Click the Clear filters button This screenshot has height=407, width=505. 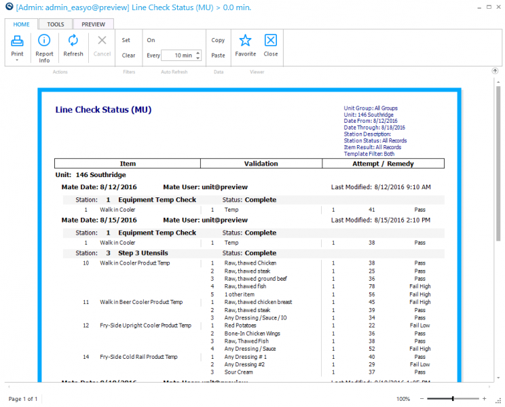coord(128,56)
